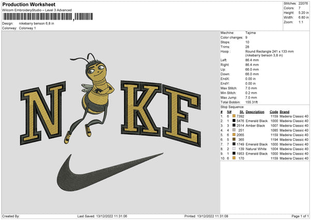Select the Emerald Black swatch in stop 2
Image resolution: width=311 pixels, height=220 pixels.
(x=234, y=120)
